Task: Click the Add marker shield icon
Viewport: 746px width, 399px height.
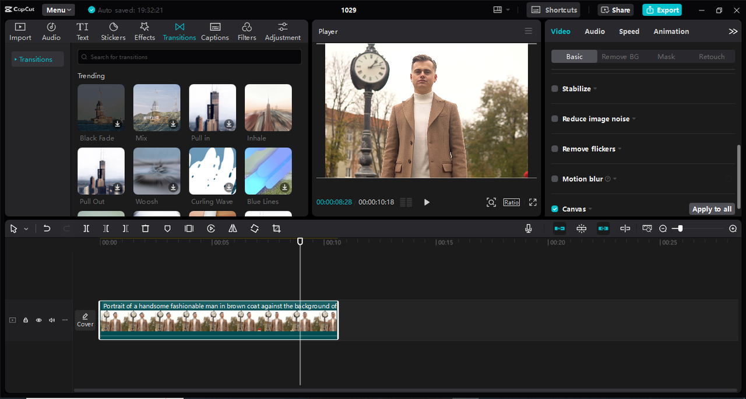Action: pyautogui.click(x=167, y=229)
